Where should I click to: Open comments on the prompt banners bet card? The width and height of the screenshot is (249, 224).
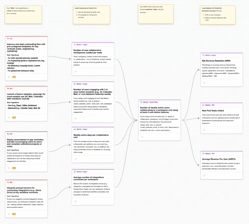9,214
